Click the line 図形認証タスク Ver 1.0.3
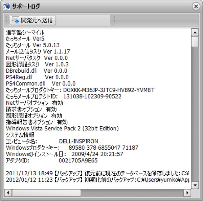 click(37, 65)
